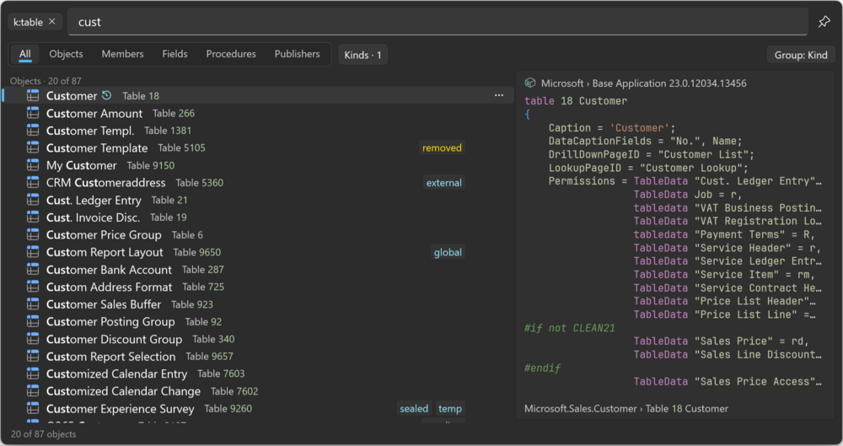
Task: Click table icon of Customer Bank Account
Action: pos(33,270)
